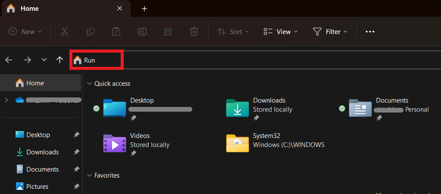Image resolution: width=441 pixels, height=194 pixels.
Task: Click the Cut scissors icon
Action: [x=65, y=31]
